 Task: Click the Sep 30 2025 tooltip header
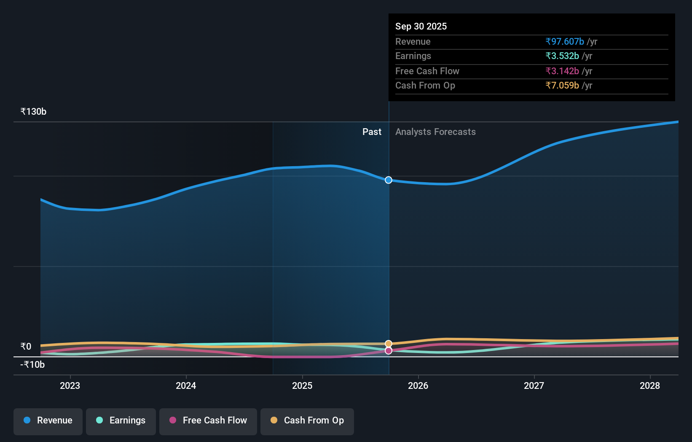421,26
